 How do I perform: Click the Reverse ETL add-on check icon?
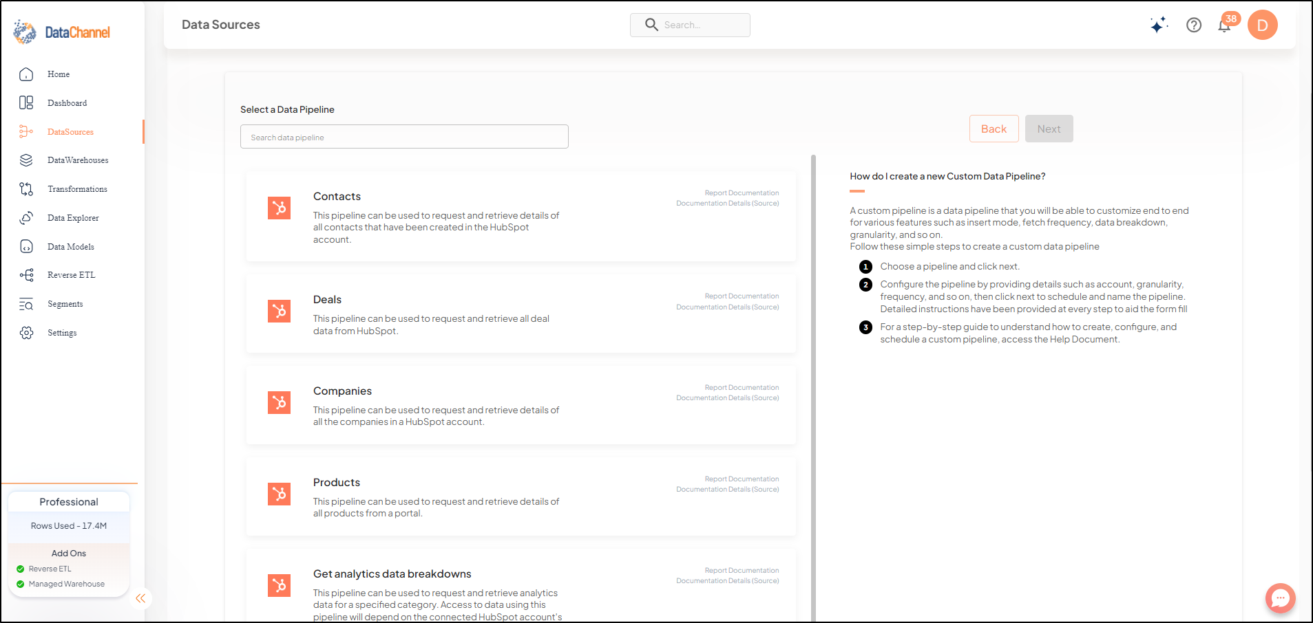(20, 569)
